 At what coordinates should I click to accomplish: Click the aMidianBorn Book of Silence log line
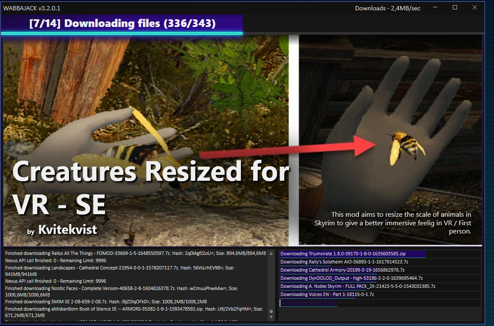point(134,312)
